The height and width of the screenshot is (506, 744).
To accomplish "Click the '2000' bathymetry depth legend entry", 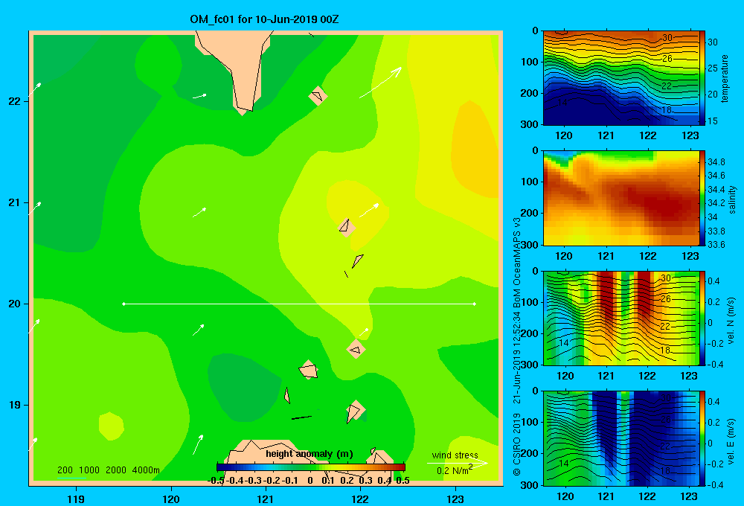I will 116,470.
